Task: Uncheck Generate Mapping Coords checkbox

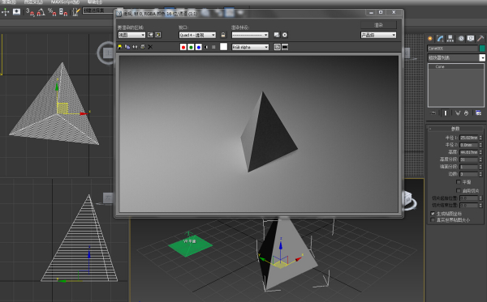Action: point(433,214)
